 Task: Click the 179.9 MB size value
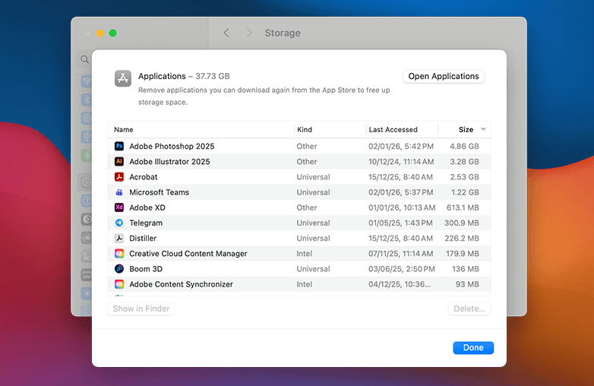(x=462, y=254)
